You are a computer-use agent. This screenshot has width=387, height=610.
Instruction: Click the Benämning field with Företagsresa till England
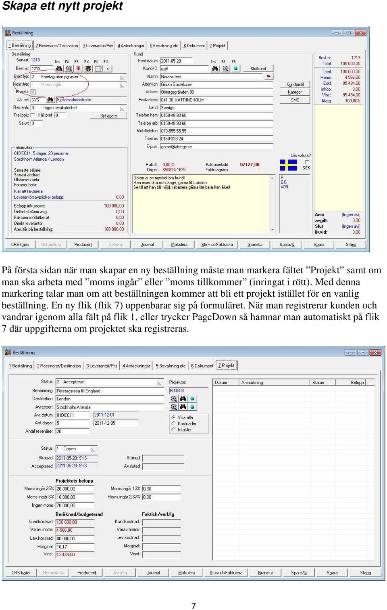(110, 390)
